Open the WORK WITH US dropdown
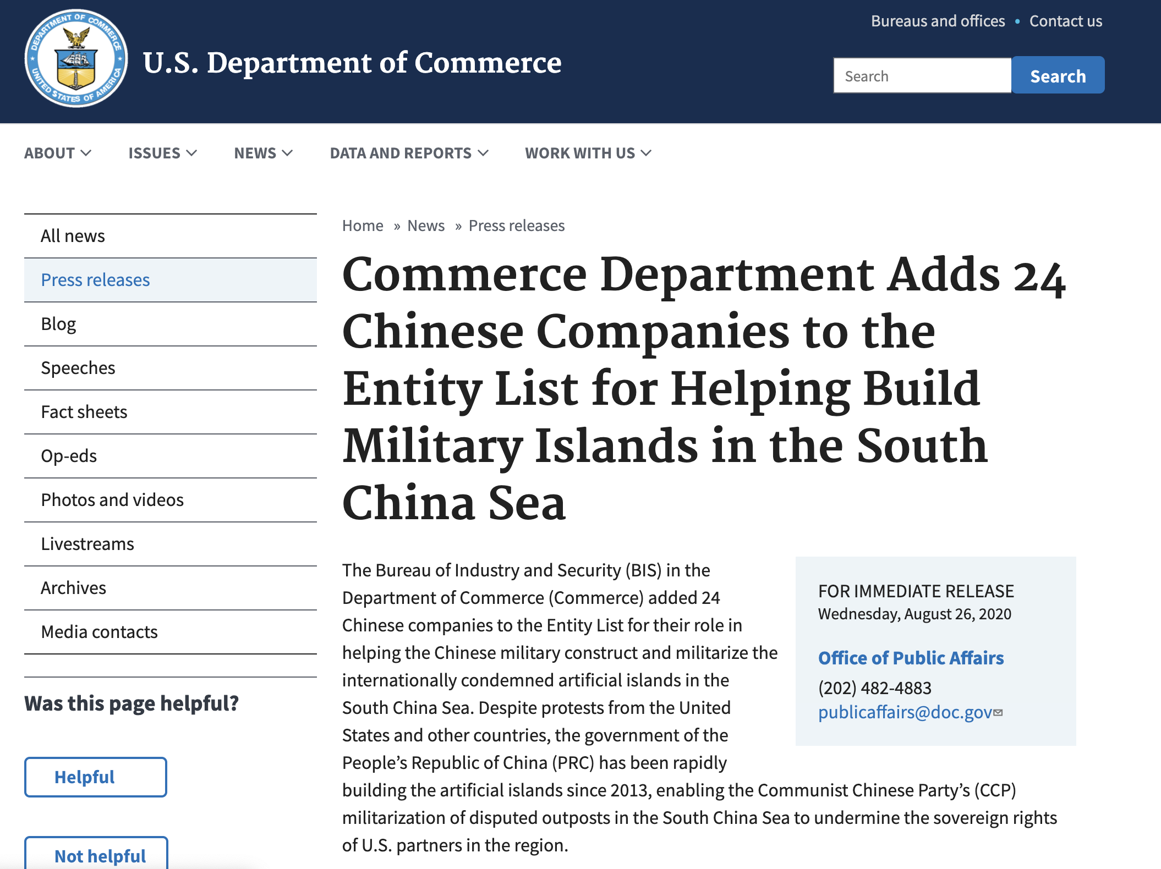This screenshot has width=1161, height=869. click(588, 153)
